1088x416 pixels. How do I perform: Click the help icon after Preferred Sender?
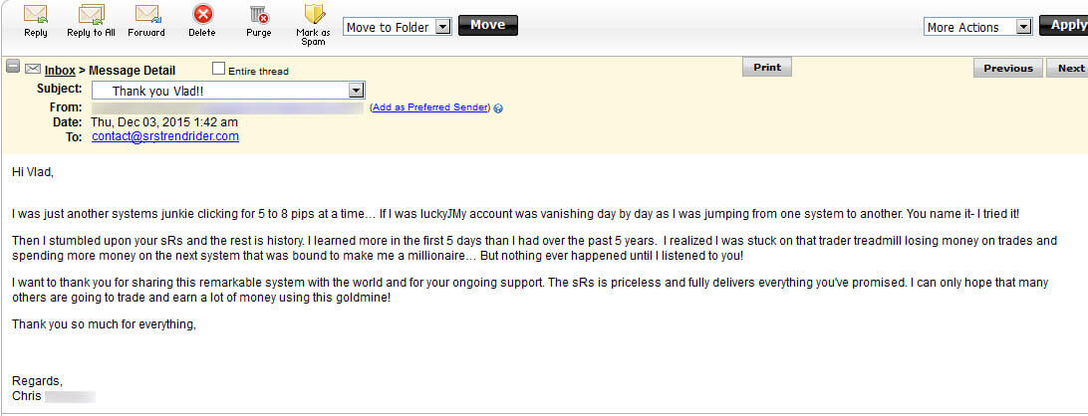(498, 107)
